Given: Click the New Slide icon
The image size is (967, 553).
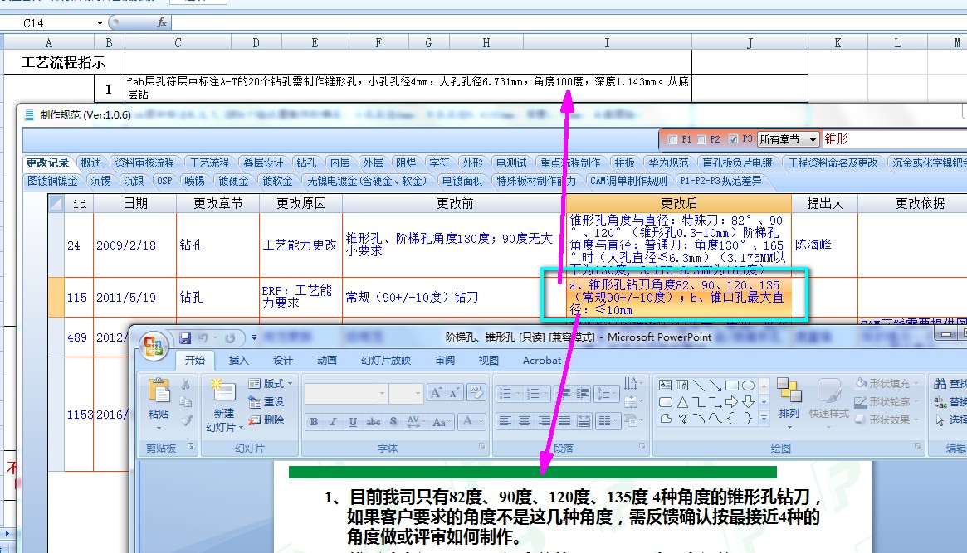Looking at the screenshot, I should tap(223, 390).
